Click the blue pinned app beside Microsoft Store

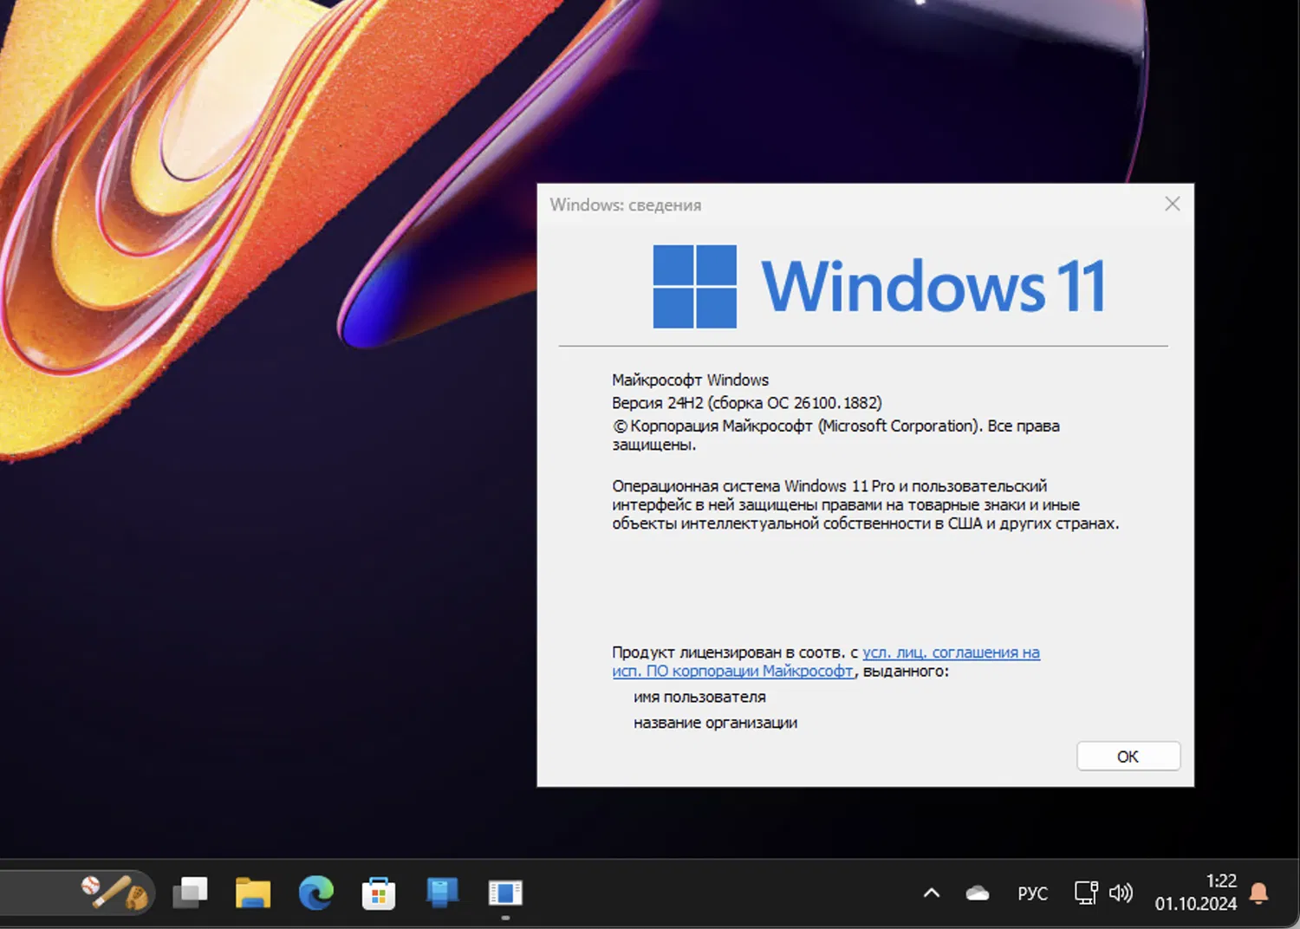442,892
